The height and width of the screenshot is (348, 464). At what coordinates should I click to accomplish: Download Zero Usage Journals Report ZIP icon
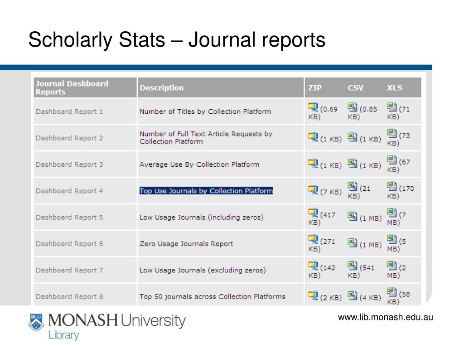click(313, 239)
